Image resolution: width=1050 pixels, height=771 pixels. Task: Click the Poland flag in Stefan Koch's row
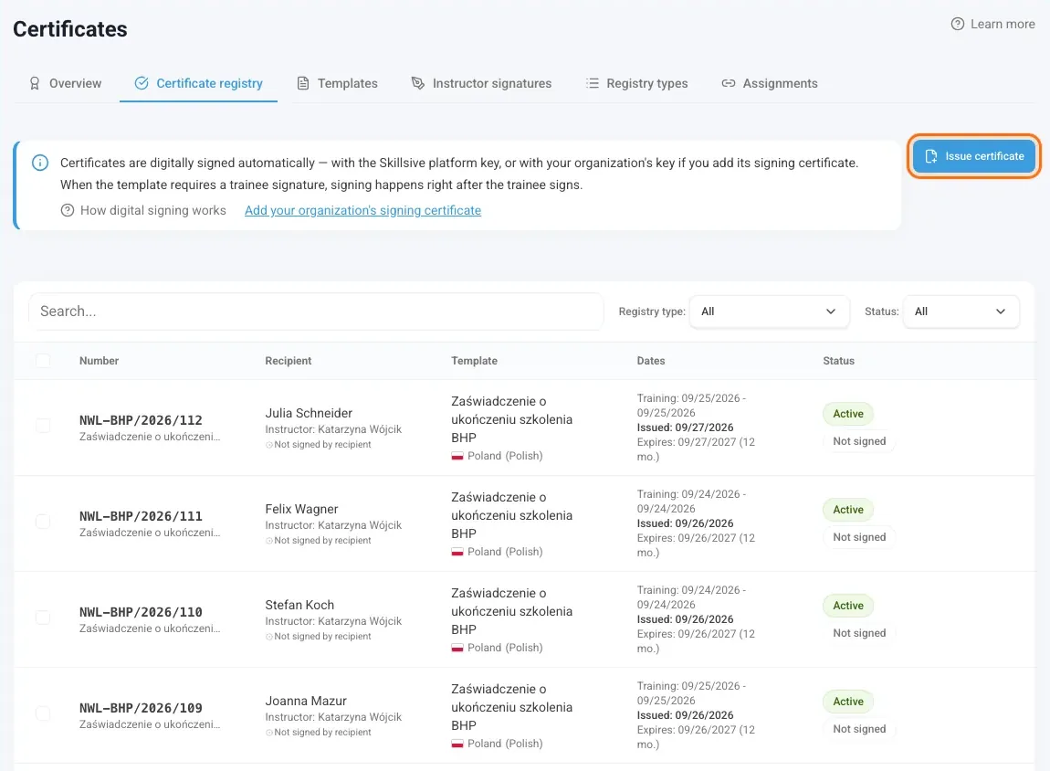click(x=457, y=648)
